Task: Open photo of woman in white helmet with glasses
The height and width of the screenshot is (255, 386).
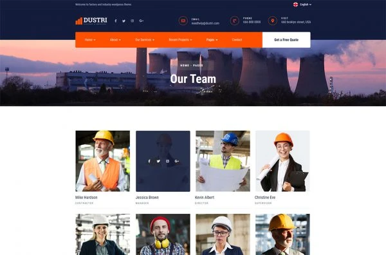Action: click(x=223, y=234)
